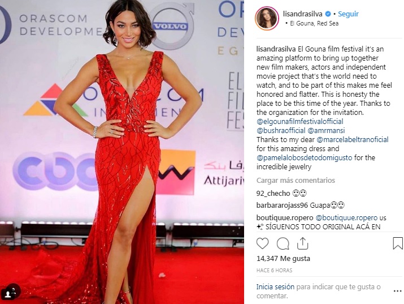404x304 pixels.
Task: Open @pamelalobosdetodomigusto mention
Action: point(305,158)
